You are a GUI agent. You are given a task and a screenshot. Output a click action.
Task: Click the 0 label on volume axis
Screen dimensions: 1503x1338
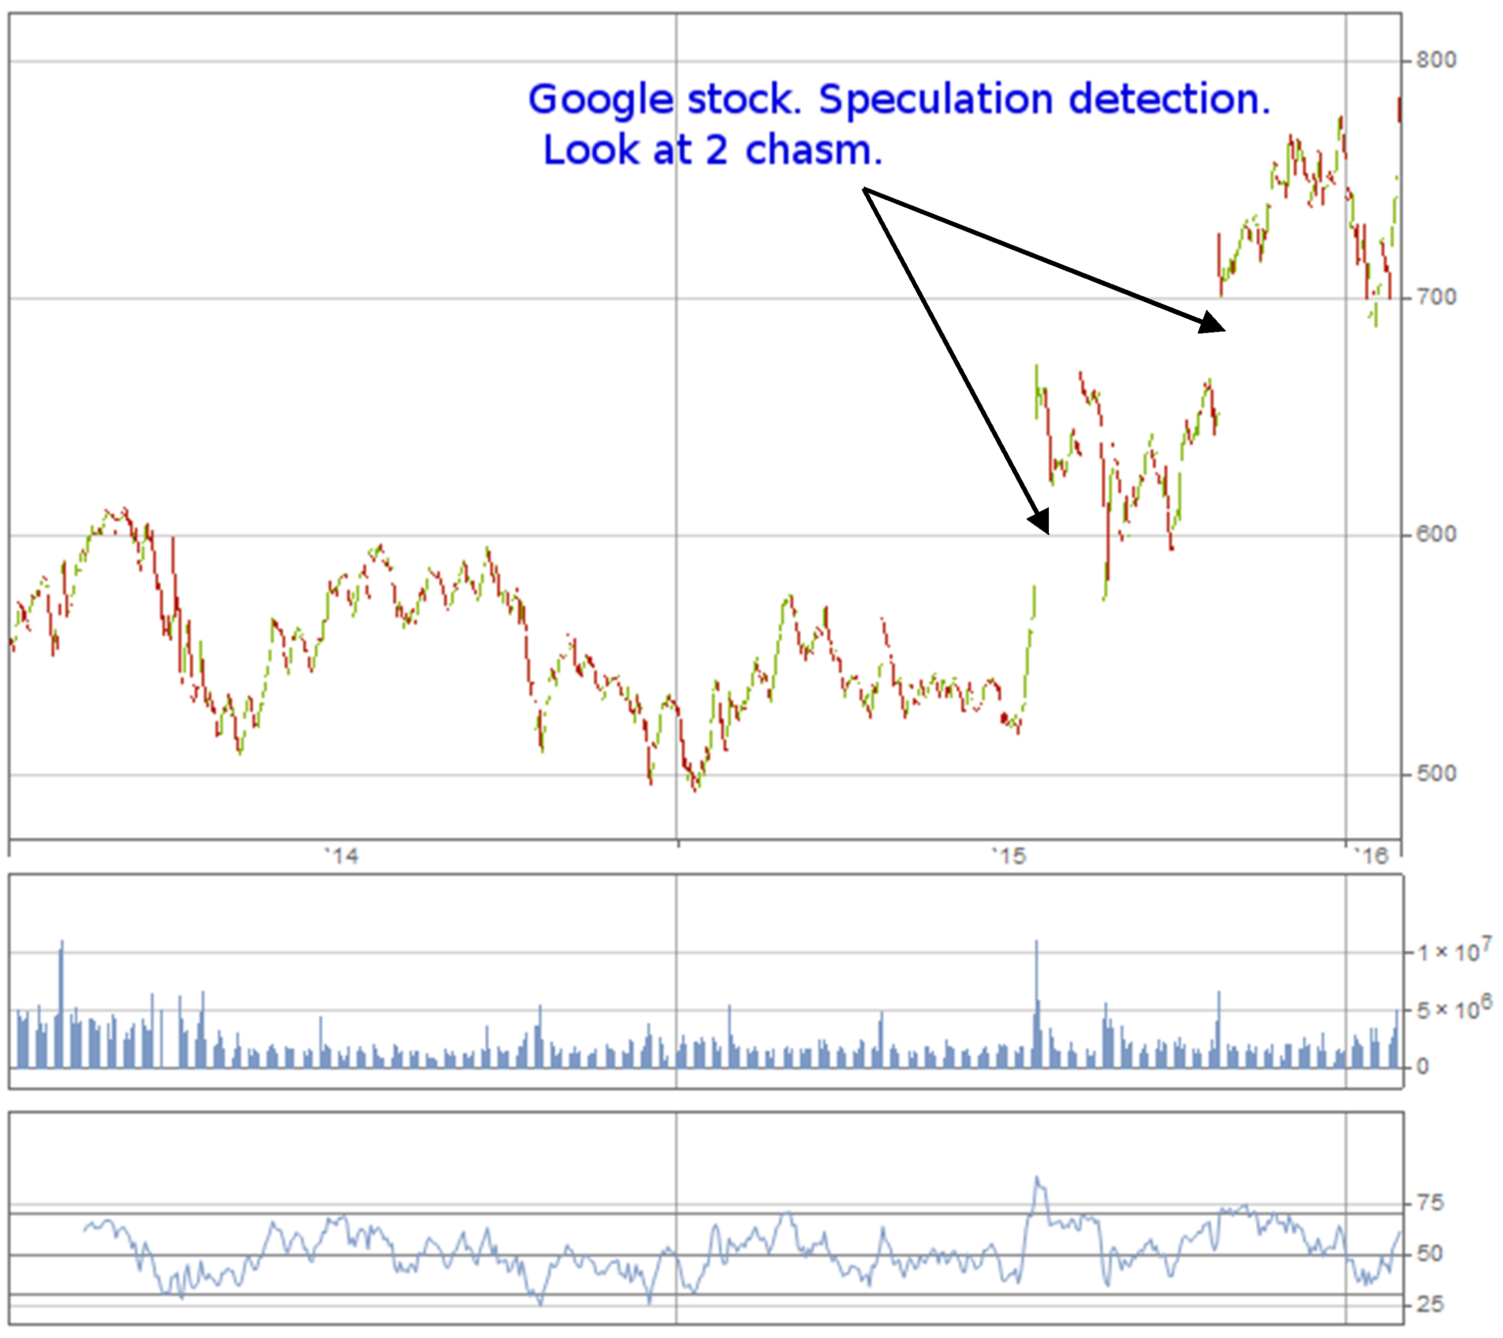1422,1066
